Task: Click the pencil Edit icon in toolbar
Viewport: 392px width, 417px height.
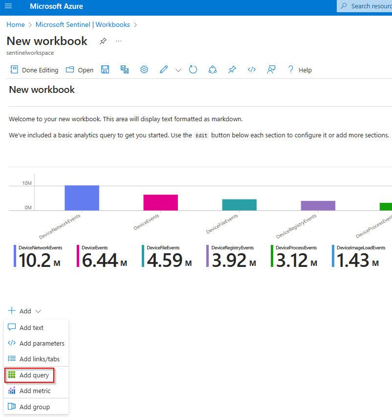Action: pos(164,70)
